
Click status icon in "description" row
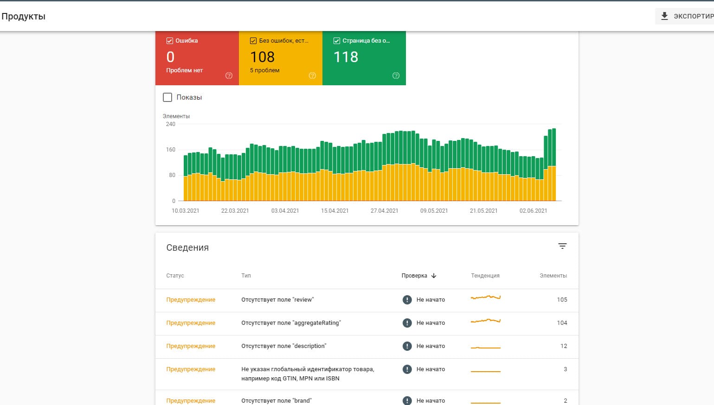point(407,346)
